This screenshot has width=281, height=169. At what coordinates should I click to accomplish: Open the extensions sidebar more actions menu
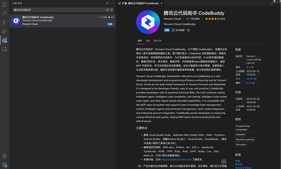(x=112, y=3)
